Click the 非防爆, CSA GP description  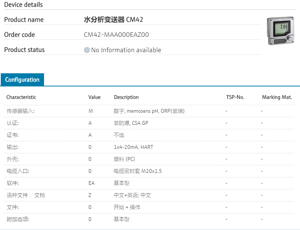tap(131, 123)
